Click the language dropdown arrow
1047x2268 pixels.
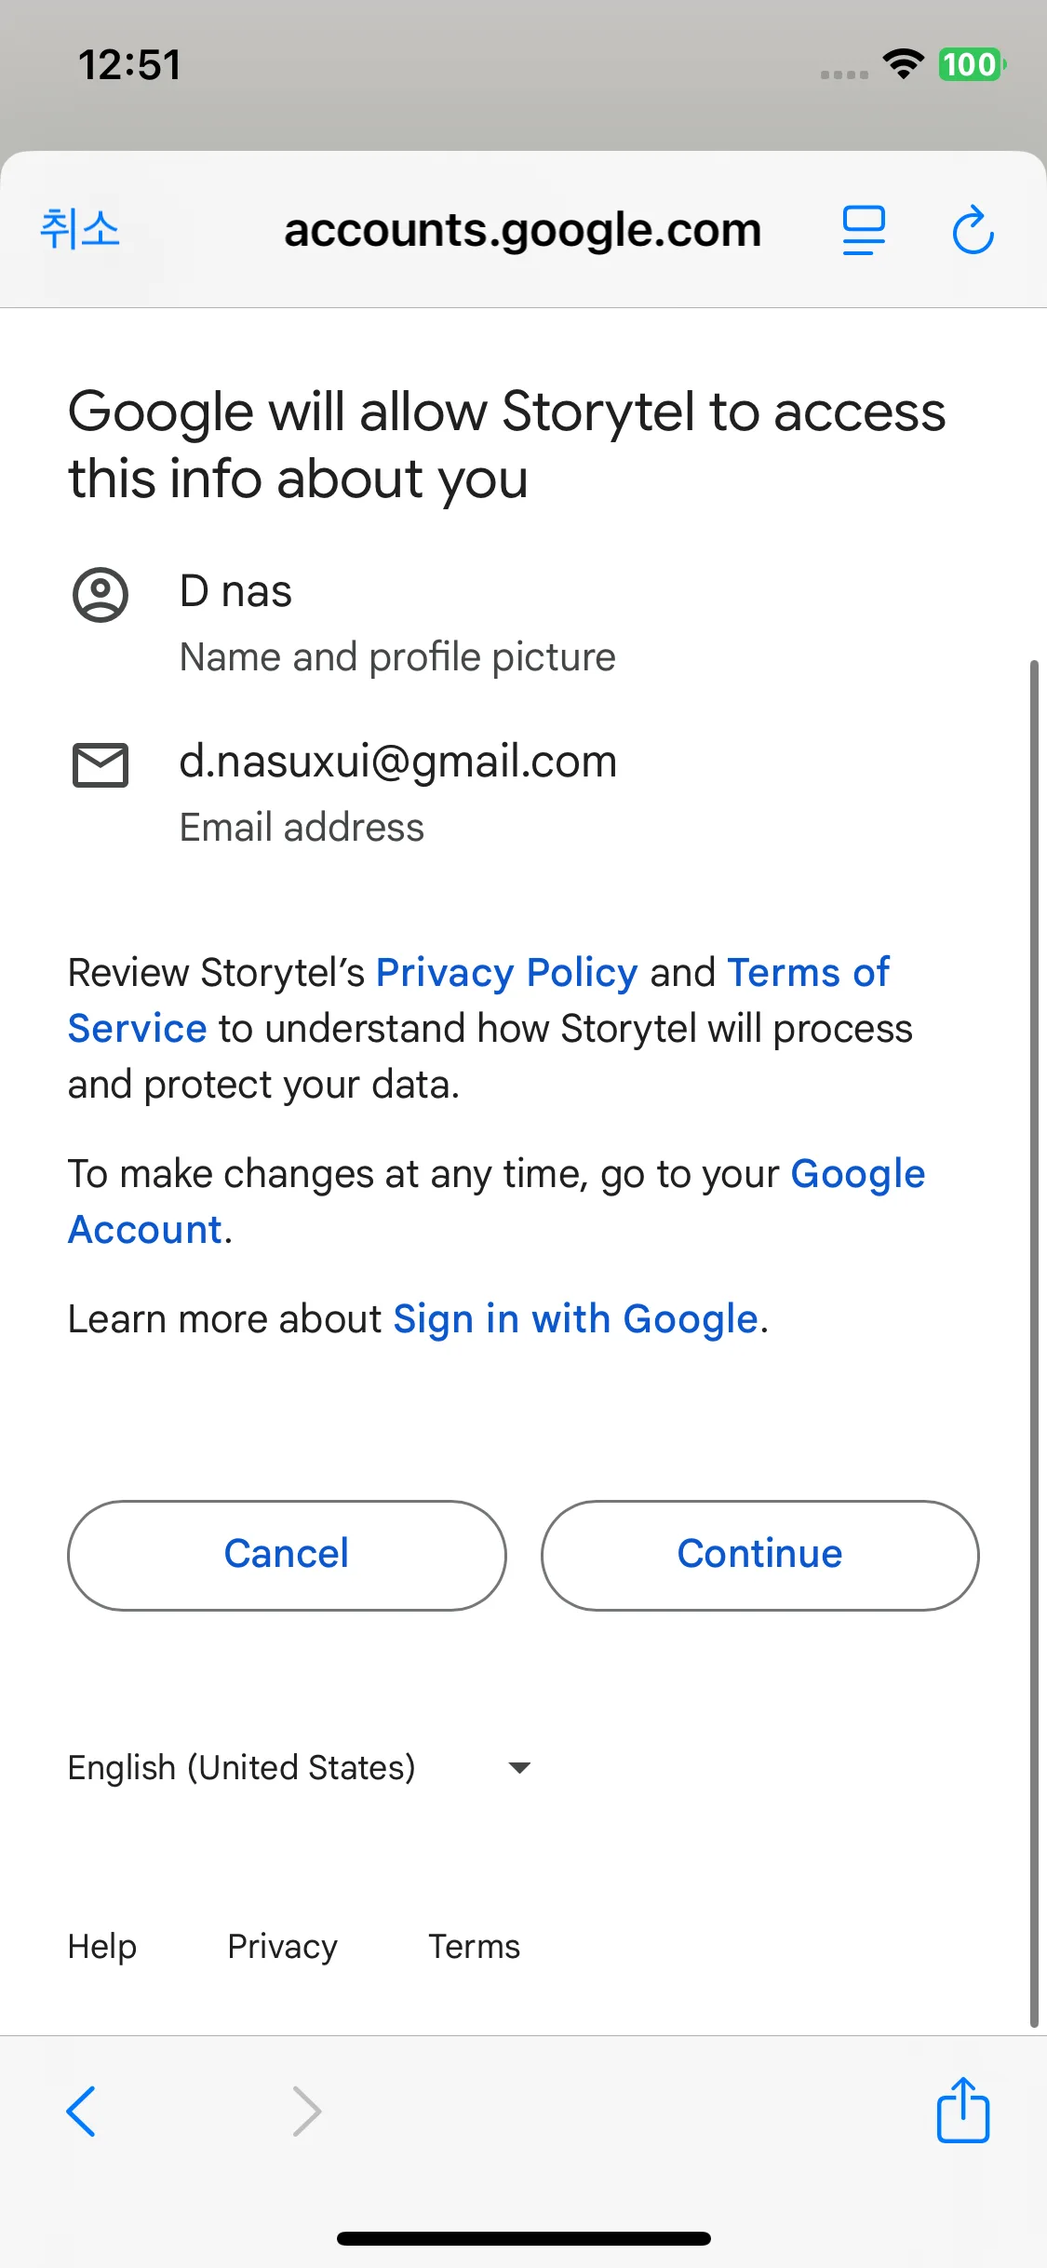click(519, 1767)
